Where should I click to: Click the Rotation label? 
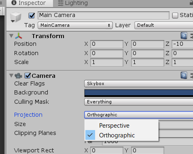[26, 53]
